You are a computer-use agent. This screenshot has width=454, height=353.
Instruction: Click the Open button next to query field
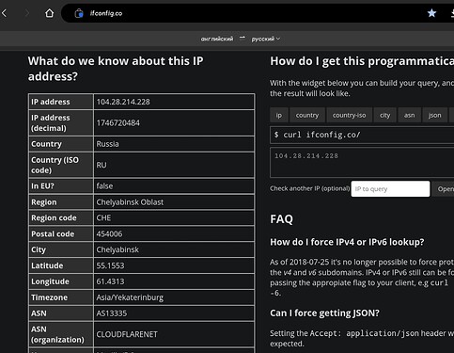coord(444,189)
